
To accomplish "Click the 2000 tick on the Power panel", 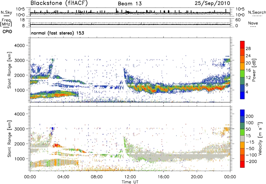I will (20, 75).
